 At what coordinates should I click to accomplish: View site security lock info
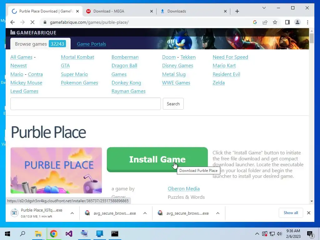coord(45,22)
